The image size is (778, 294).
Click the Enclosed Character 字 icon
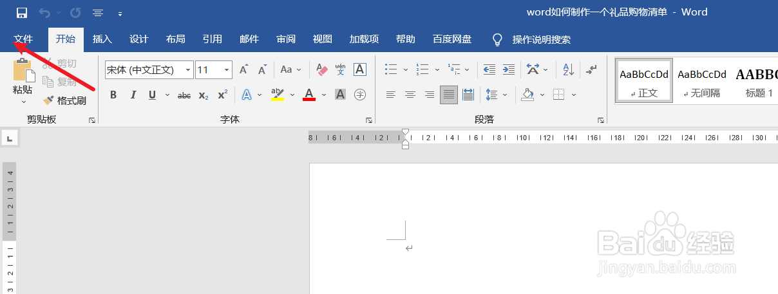(360, 95)
